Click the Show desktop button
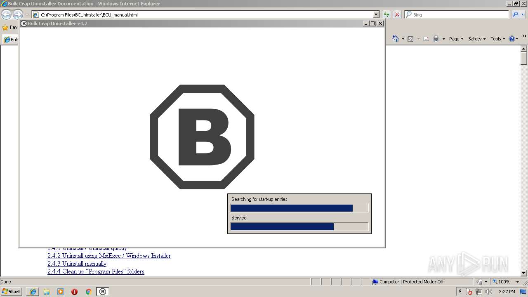The height and width of the screenshot is (297, 528). (523, 292)
